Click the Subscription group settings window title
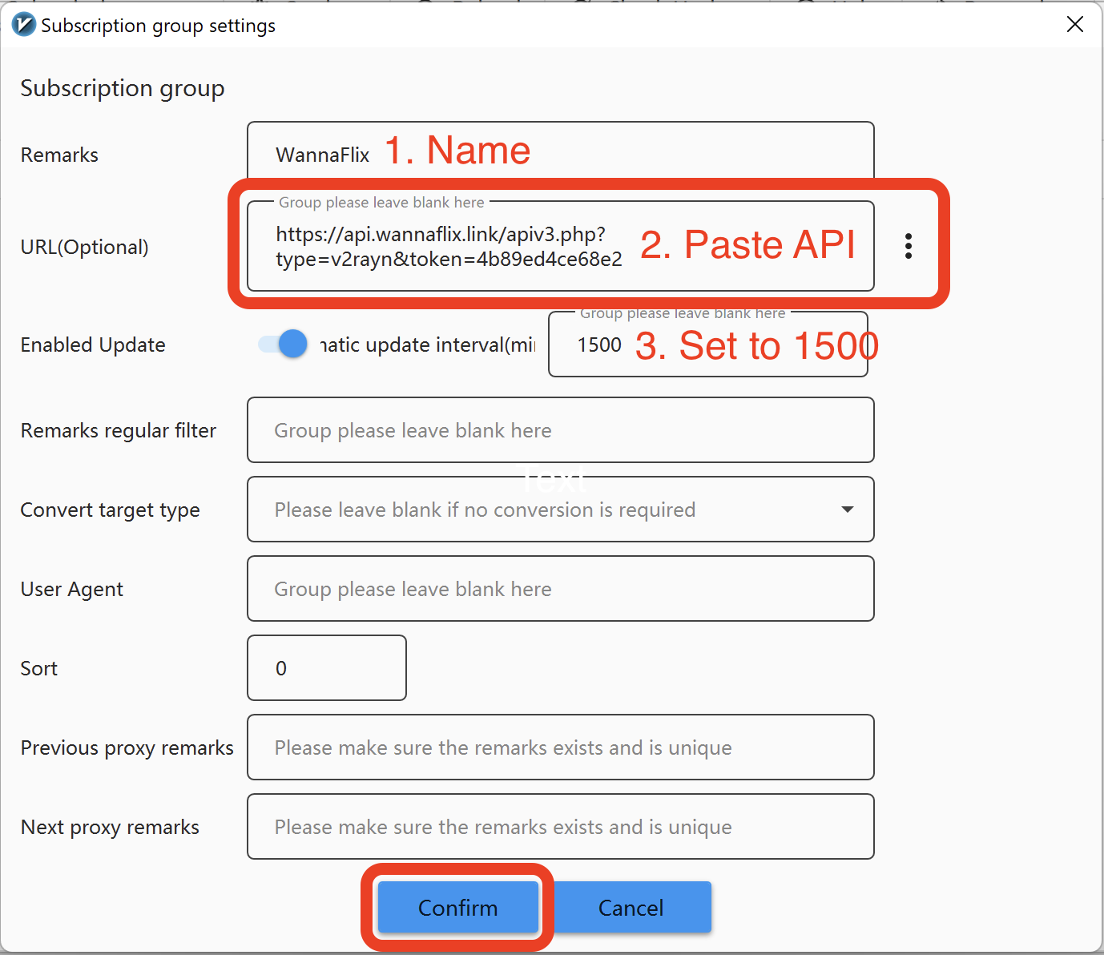The image size is (1104, 955). pyautogui.click(x=158, y=26)
